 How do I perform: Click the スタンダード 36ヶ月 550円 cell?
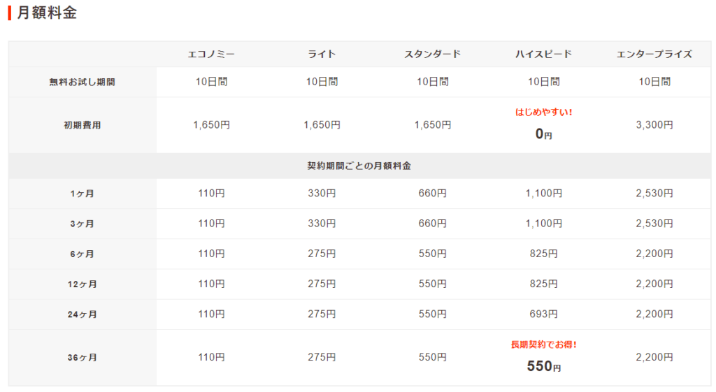click(432, 357)
